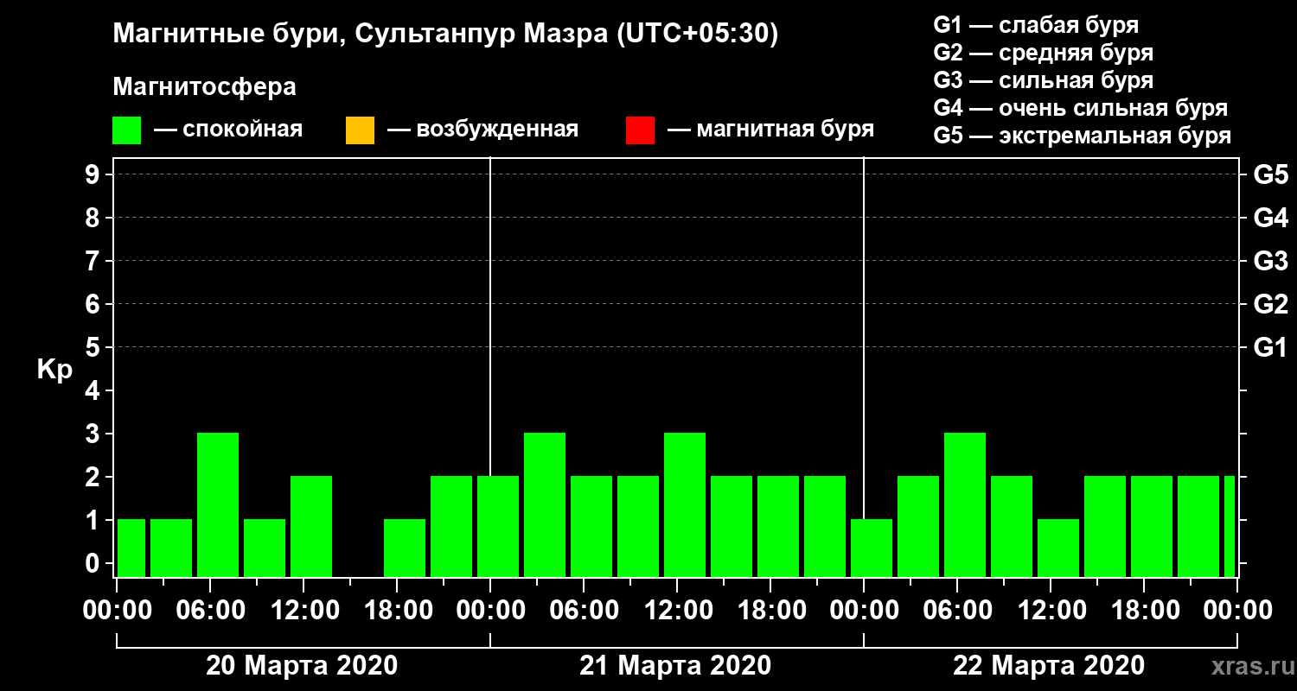1297x691 pixels.
Task: Click the orange 'возбужденная' legend swatch
Action: pyautogui.click(x=360, y=130)
